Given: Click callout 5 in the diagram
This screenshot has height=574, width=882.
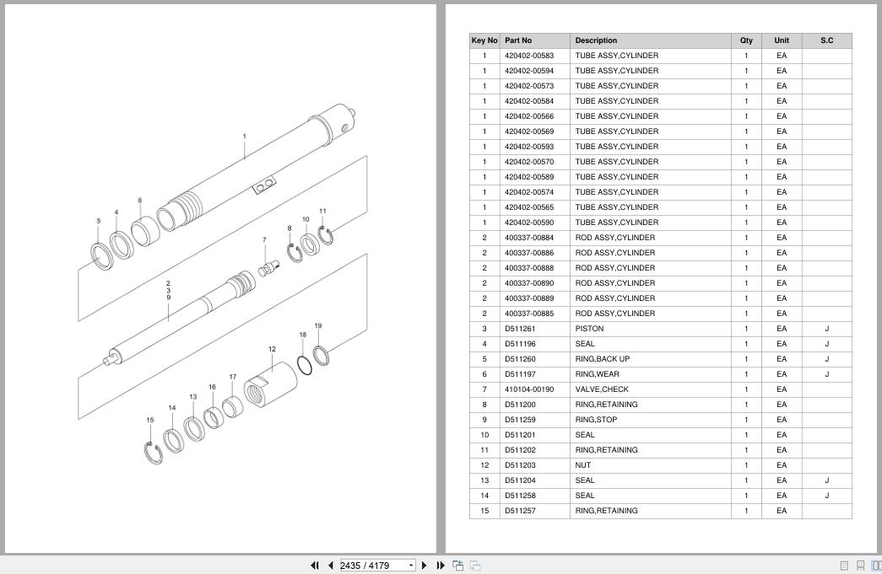Looking at the screenshot, I should tap(99, 221).
